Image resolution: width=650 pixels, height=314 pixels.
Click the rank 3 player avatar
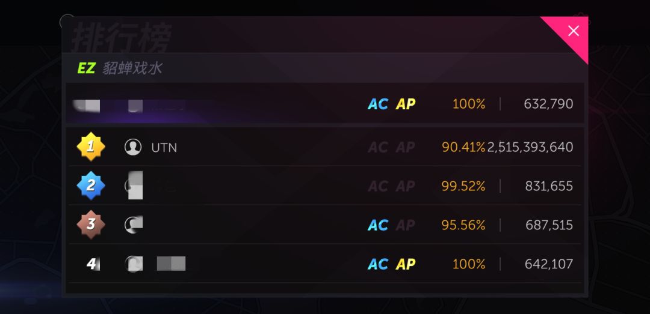[x=134, y=225]
